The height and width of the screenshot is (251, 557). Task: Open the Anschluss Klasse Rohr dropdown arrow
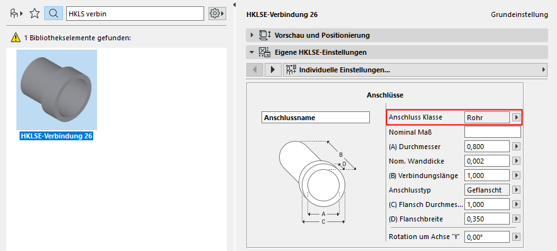click(x=516, y=118)
